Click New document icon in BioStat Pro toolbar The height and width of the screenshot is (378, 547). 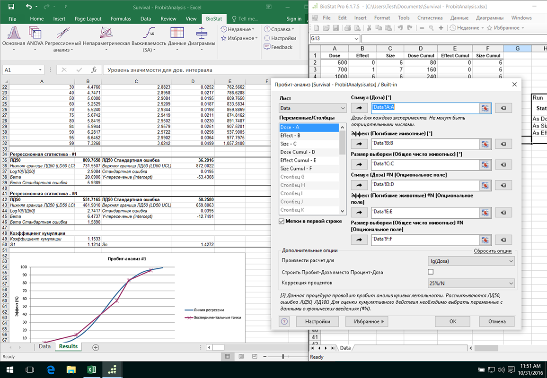pos(317,28)
